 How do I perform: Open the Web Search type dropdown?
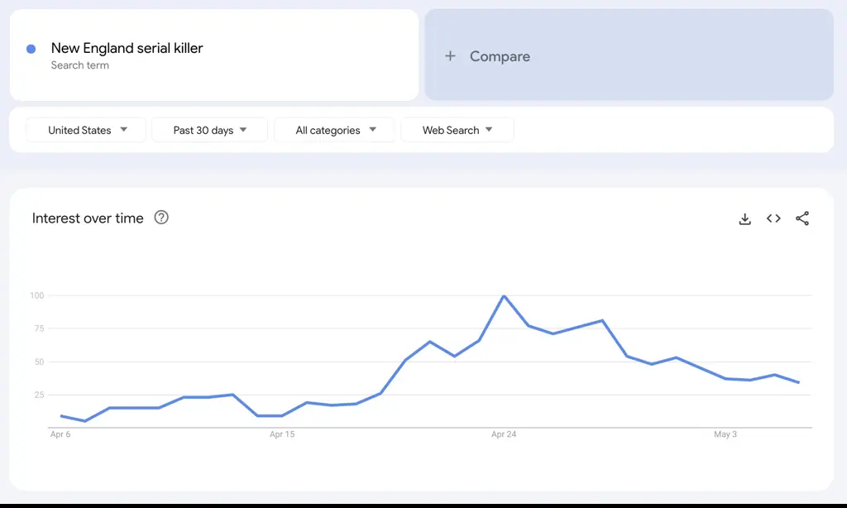click(457, 130)
